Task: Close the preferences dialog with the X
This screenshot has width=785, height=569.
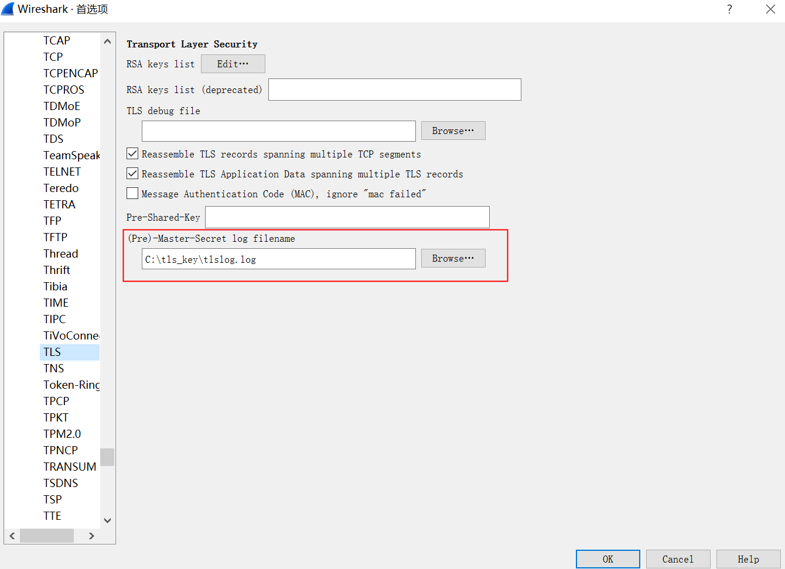Action: click(x=771, y=9)
